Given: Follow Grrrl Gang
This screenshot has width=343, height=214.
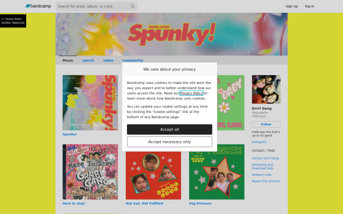Looking at the screenshot, I should (x=266, y=124).
